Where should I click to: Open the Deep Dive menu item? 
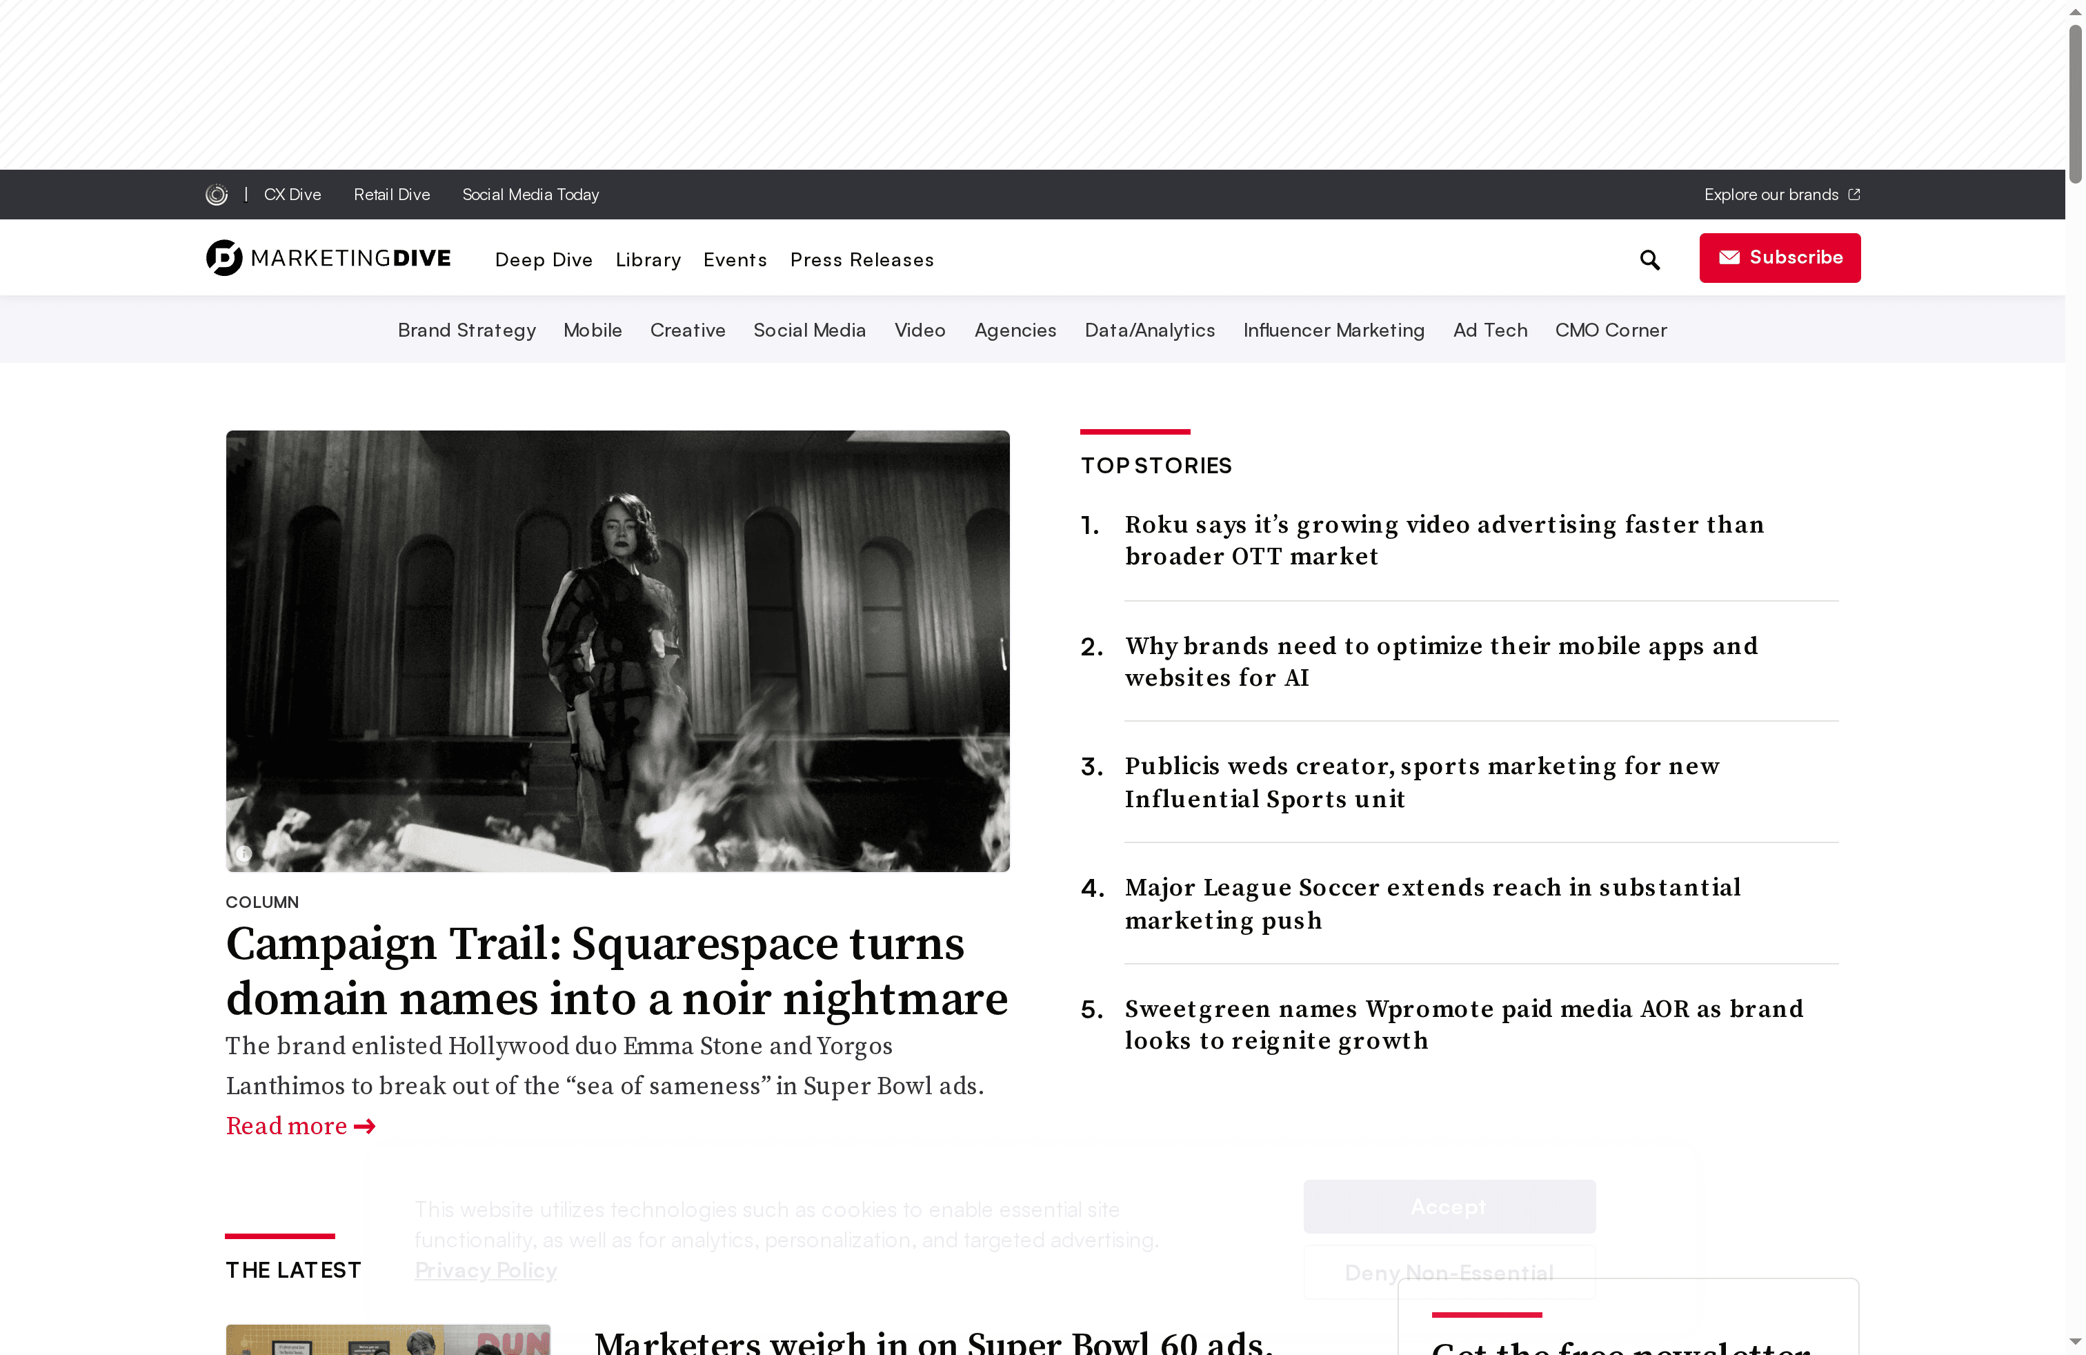[x=544, y=260]
